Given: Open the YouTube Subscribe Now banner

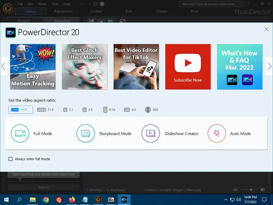Looking at the screenshot, I should (x=188, y=67).
